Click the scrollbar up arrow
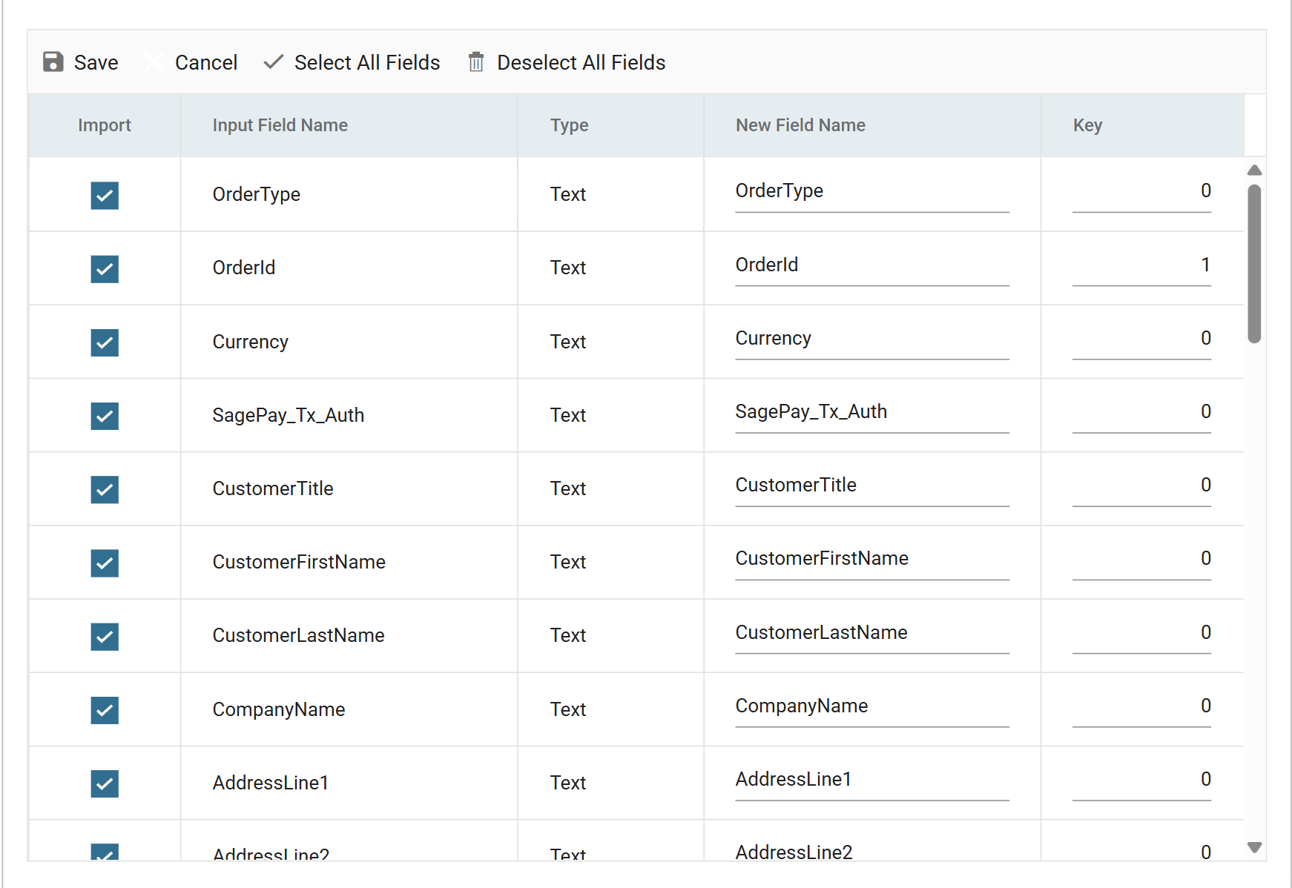 [1254, 170]
